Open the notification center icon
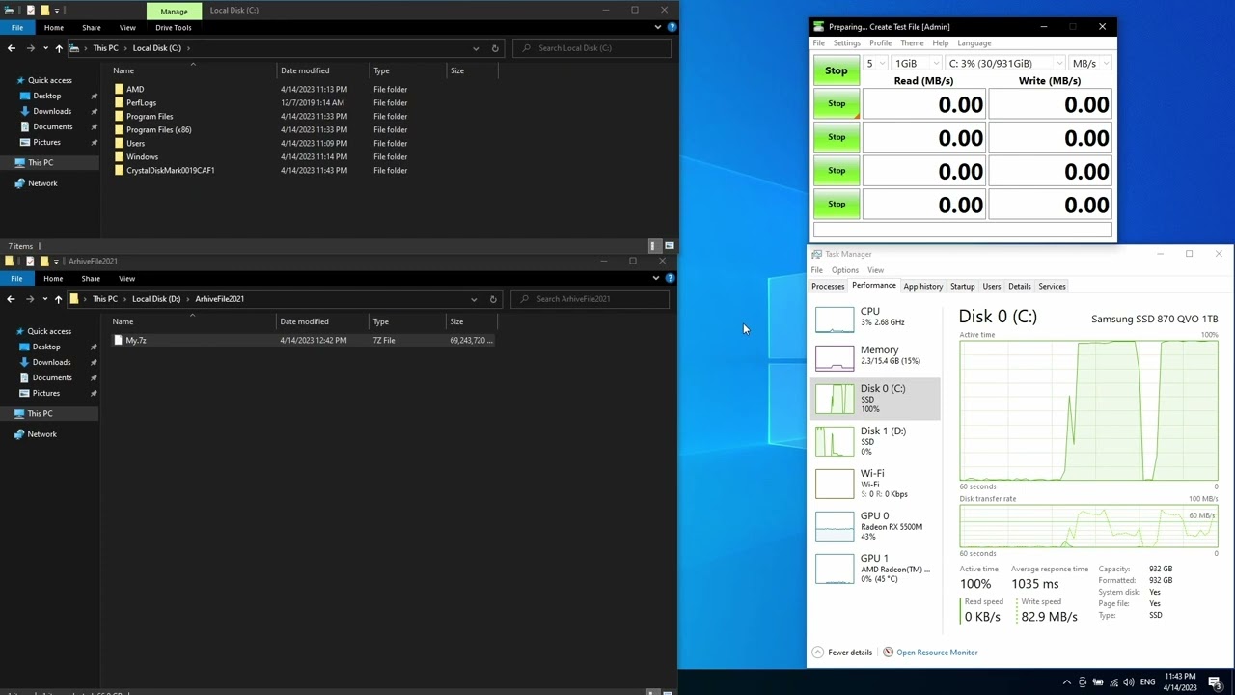Image resolution: width=1235 pixels, height=695 pixels. coord(1215,682)
